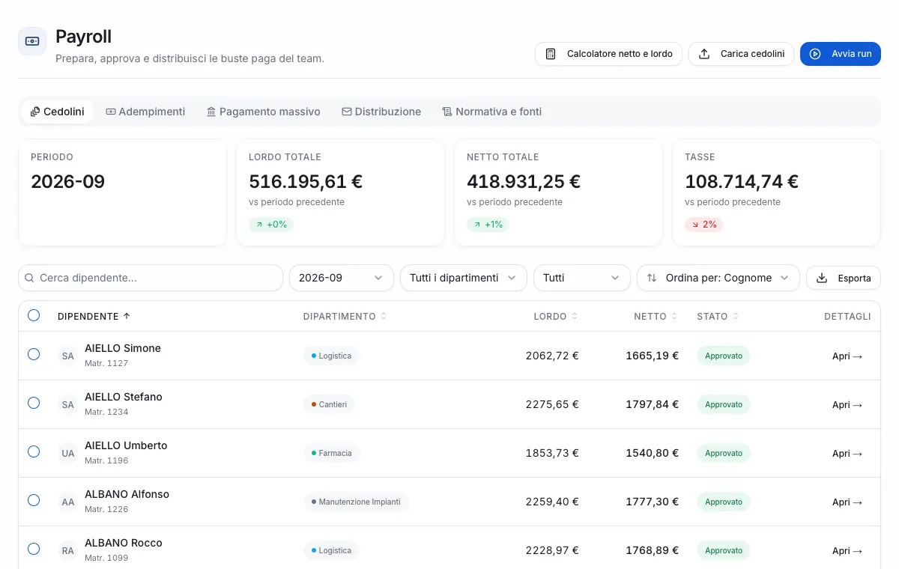Image resolution: width=899 pixels, height=569 pixels.
Task: Click the play icon beside Avvia run
Action: (x=815, y=54)
